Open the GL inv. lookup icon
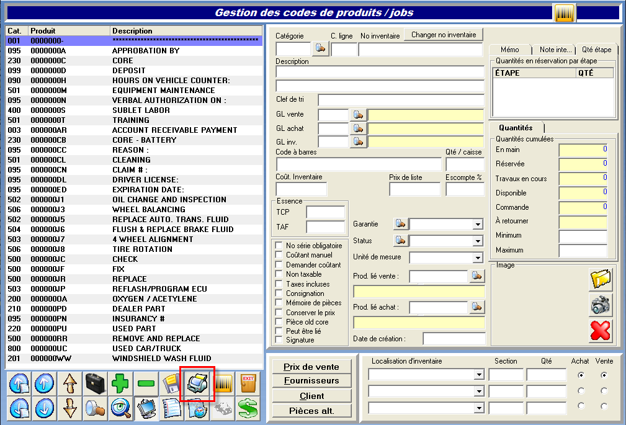The image size is (626, 425). click(358, 142)
